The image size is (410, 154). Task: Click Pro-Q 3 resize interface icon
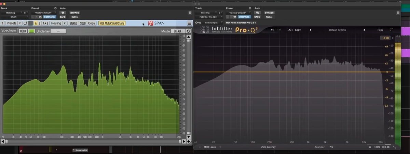[395, 147]
